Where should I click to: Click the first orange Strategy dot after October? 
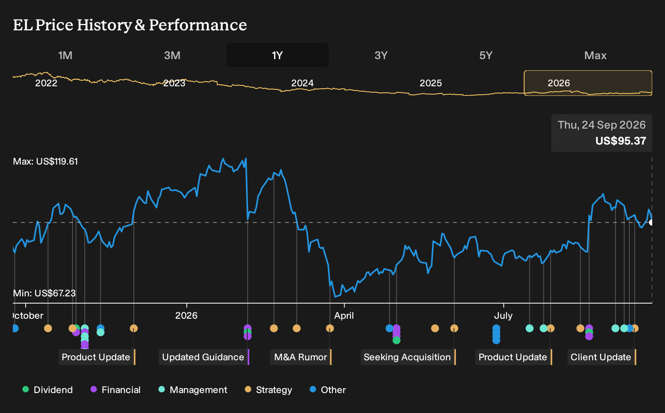[x=48, y=328]
